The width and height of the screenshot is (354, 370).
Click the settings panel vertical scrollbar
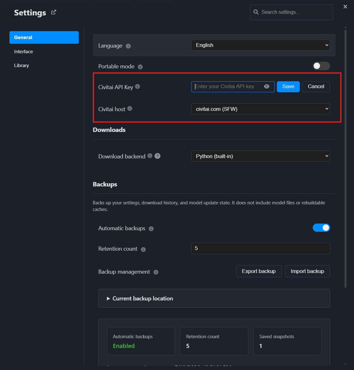point(345,158)
